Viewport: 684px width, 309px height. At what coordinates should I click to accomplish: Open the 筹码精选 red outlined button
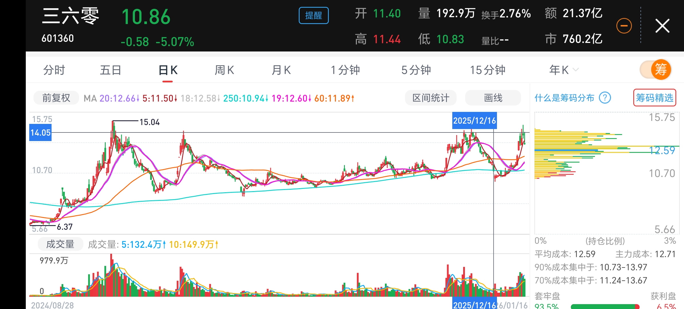coord(654,98)
